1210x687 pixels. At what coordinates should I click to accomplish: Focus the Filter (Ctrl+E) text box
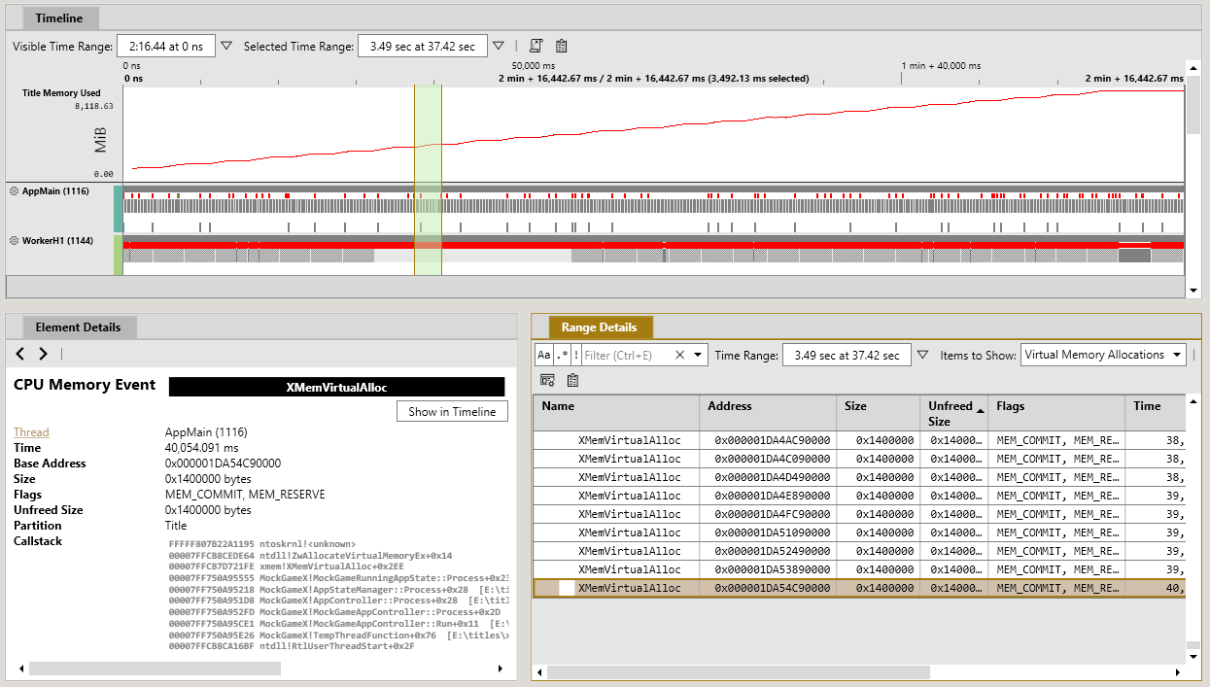tap(627, 355)
